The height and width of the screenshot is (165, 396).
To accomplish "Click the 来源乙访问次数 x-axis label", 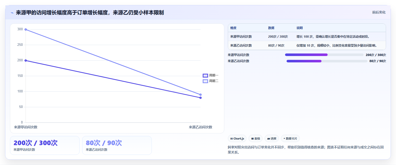I will [201, 127].
